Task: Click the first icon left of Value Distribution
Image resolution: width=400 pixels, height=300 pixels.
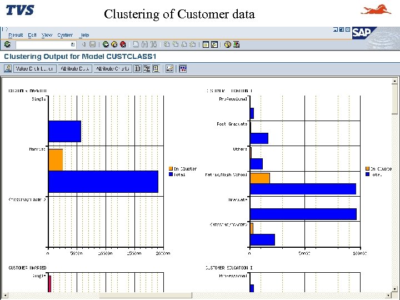Action: coord(8,69)
